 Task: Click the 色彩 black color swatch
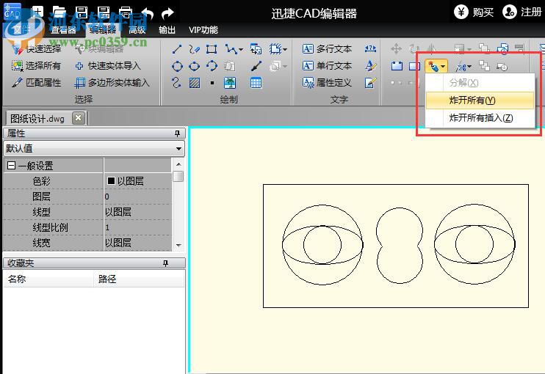[x=111, y=180]
